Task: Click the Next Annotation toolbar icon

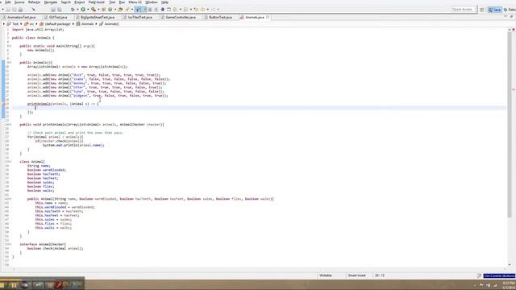Action: point(175,10)
